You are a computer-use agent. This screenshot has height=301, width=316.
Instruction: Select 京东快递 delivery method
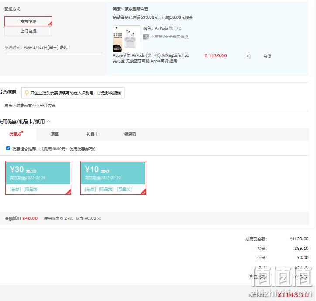[28, 21]
